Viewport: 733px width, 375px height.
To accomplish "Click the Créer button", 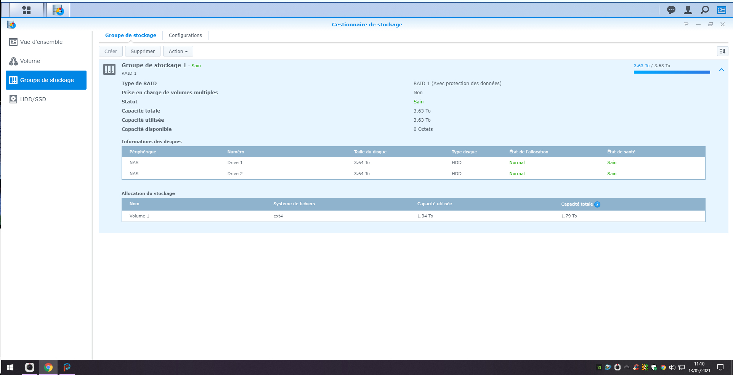I will (111, 51).
